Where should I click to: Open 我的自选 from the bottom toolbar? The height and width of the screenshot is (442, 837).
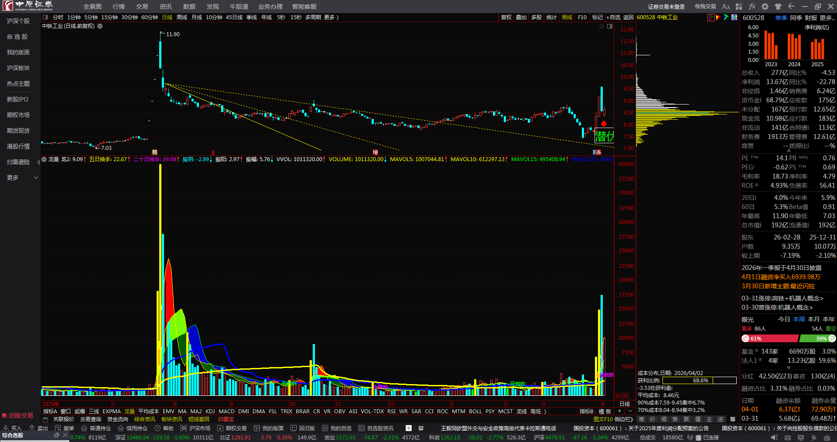coord(337,428)
